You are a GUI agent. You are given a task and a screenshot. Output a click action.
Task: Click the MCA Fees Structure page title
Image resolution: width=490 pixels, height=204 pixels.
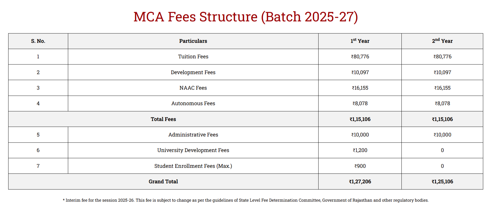click(x=246, y=17)
